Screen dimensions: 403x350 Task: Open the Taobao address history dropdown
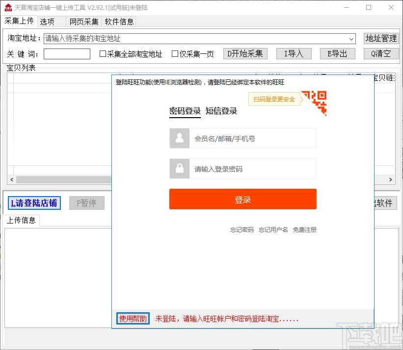pos(352,38)
